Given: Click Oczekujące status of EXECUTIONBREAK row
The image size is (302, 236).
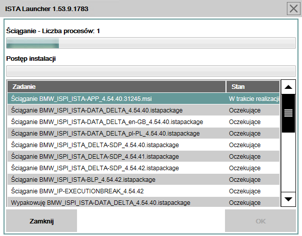Looking at the screenshot, I should 245,191.
